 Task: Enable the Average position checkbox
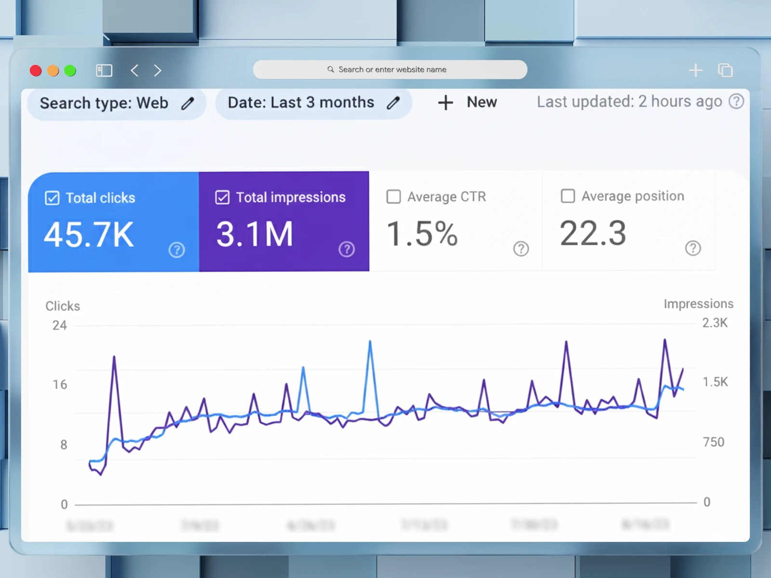pyautogui.click(x=568, y=196)
